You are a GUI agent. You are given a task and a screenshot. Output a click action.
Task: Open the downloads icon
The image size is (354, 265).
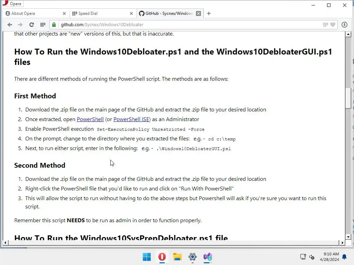pos(344,25)
